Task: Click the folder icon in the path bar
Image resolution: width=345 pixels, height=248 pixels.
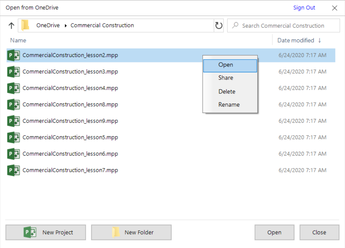Action: [x=25, y=26]
